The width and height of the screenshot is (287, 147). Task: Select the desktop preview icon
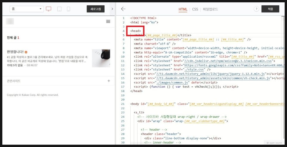[49, 9]
